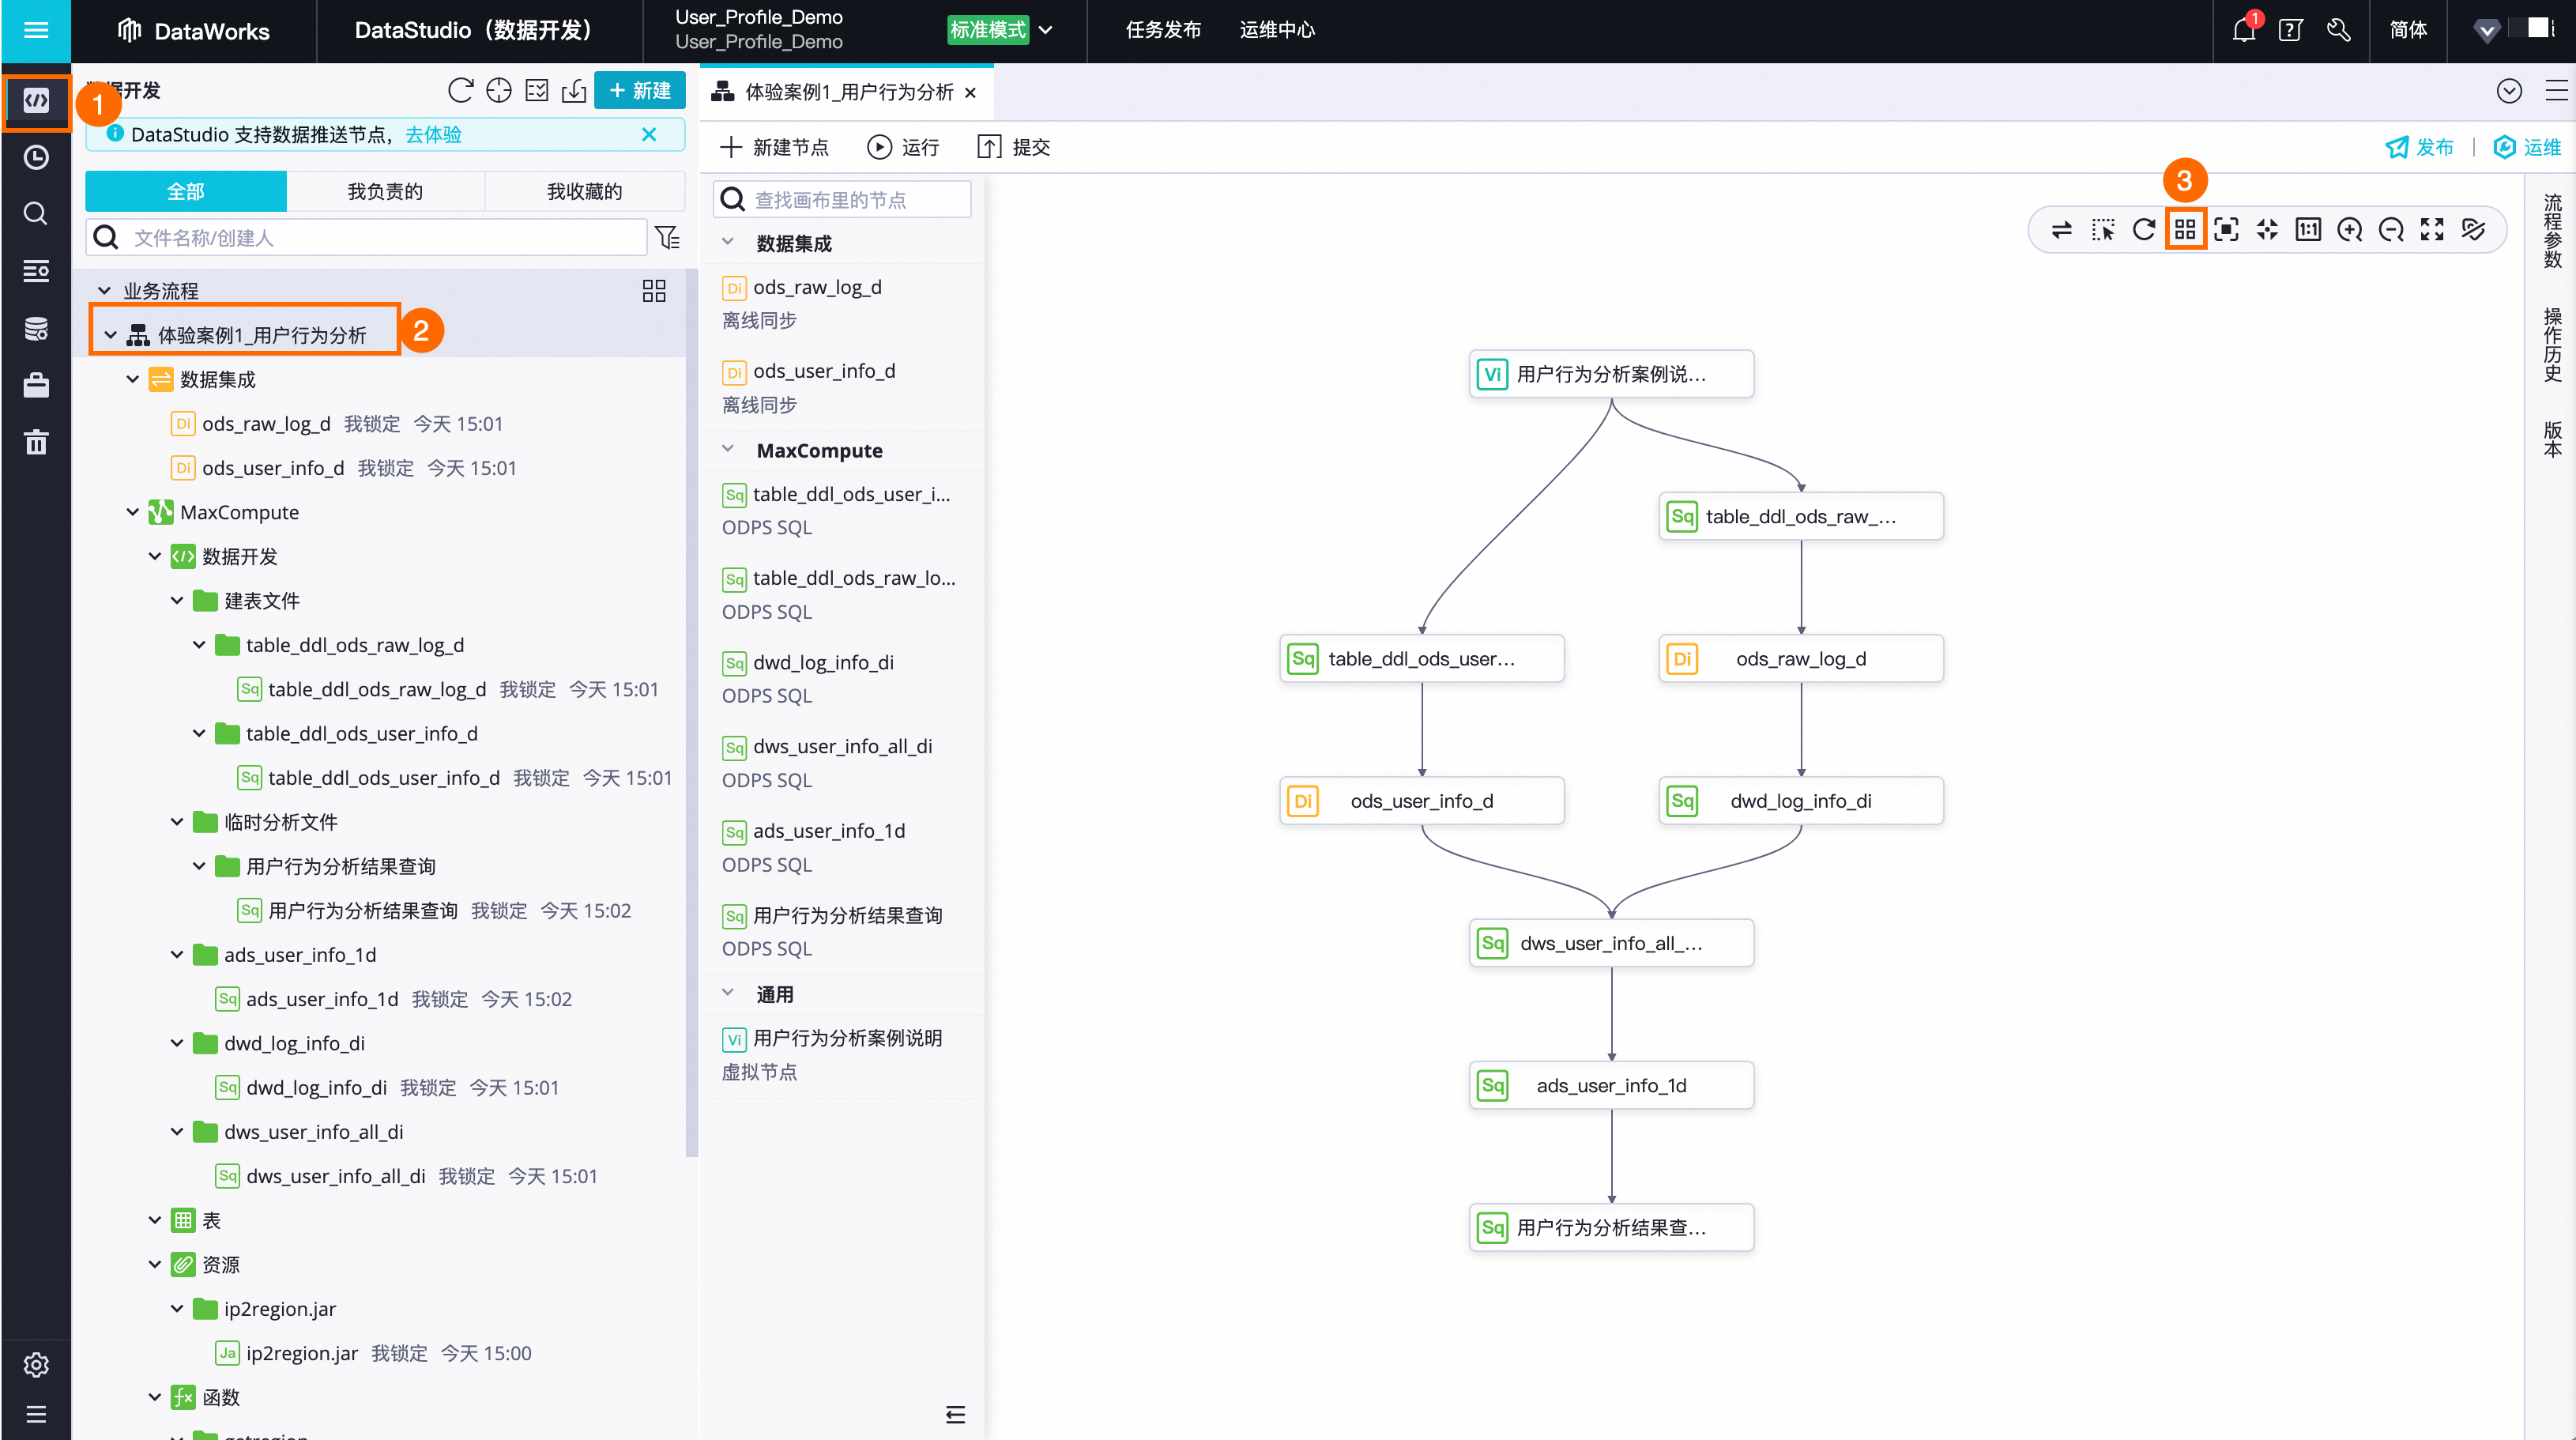This screenshot has width=2576, height=1440.
Task: Switch to the 我负责的 tab
Action: [x=386, y=190]
